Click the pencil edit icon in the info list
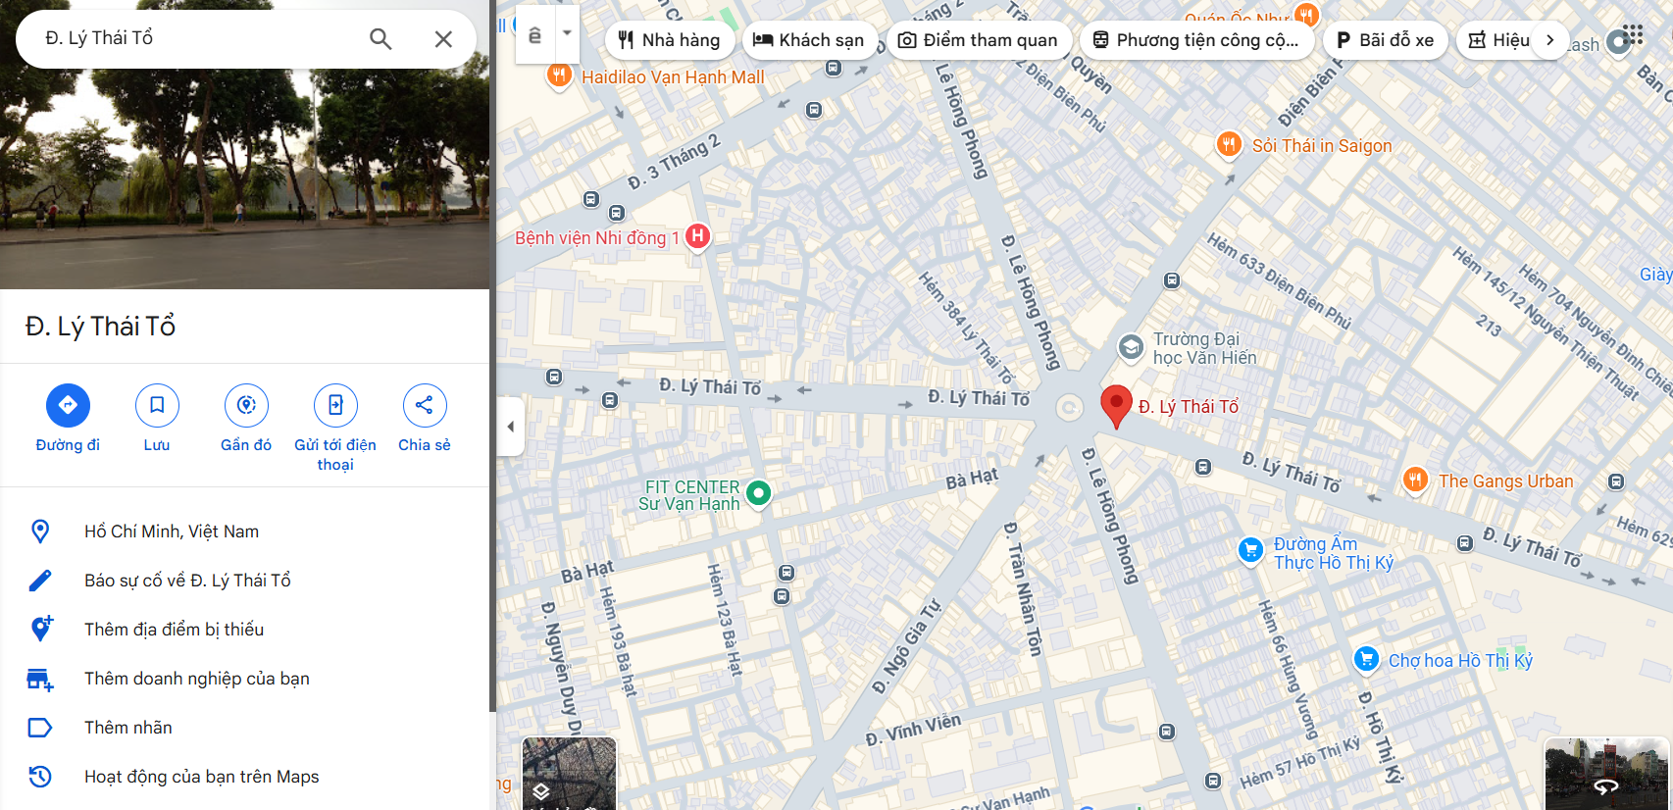 point(40,581)
